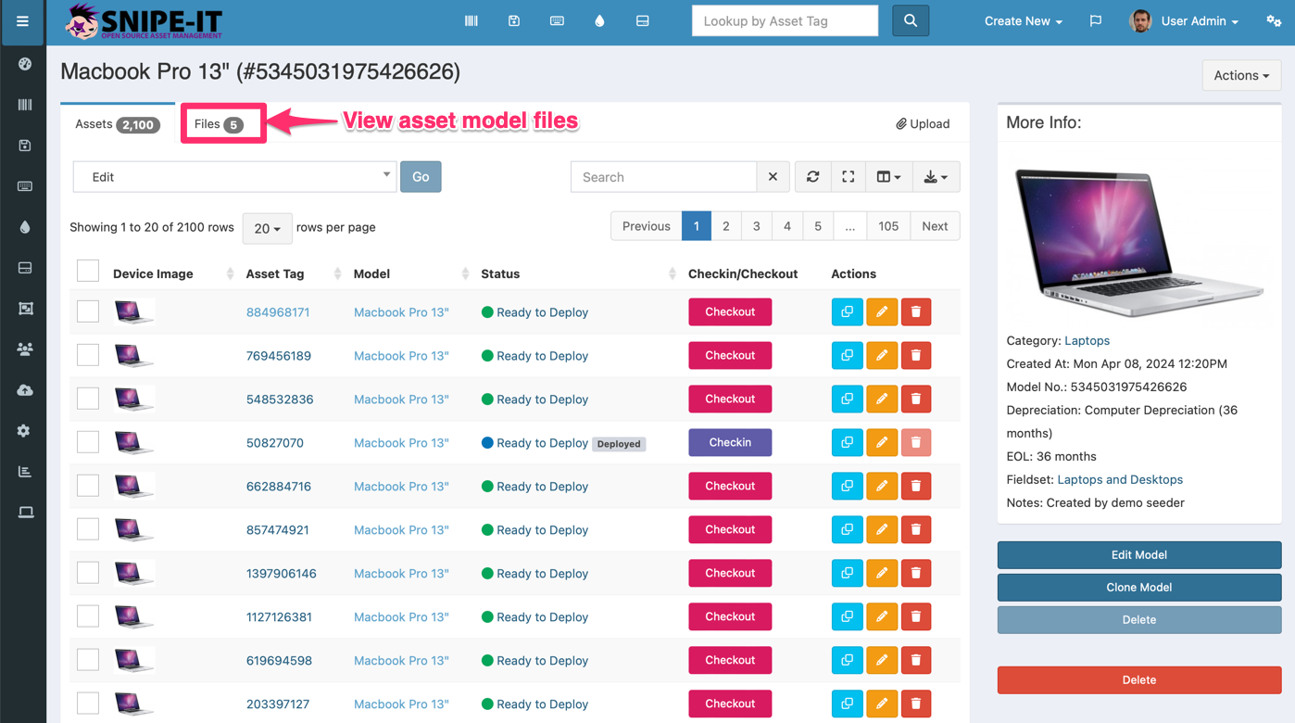Select the checkbox for asset 769456189
Image resolution: width=1295 pixels, height=723 pixels.
click(88, 355)
